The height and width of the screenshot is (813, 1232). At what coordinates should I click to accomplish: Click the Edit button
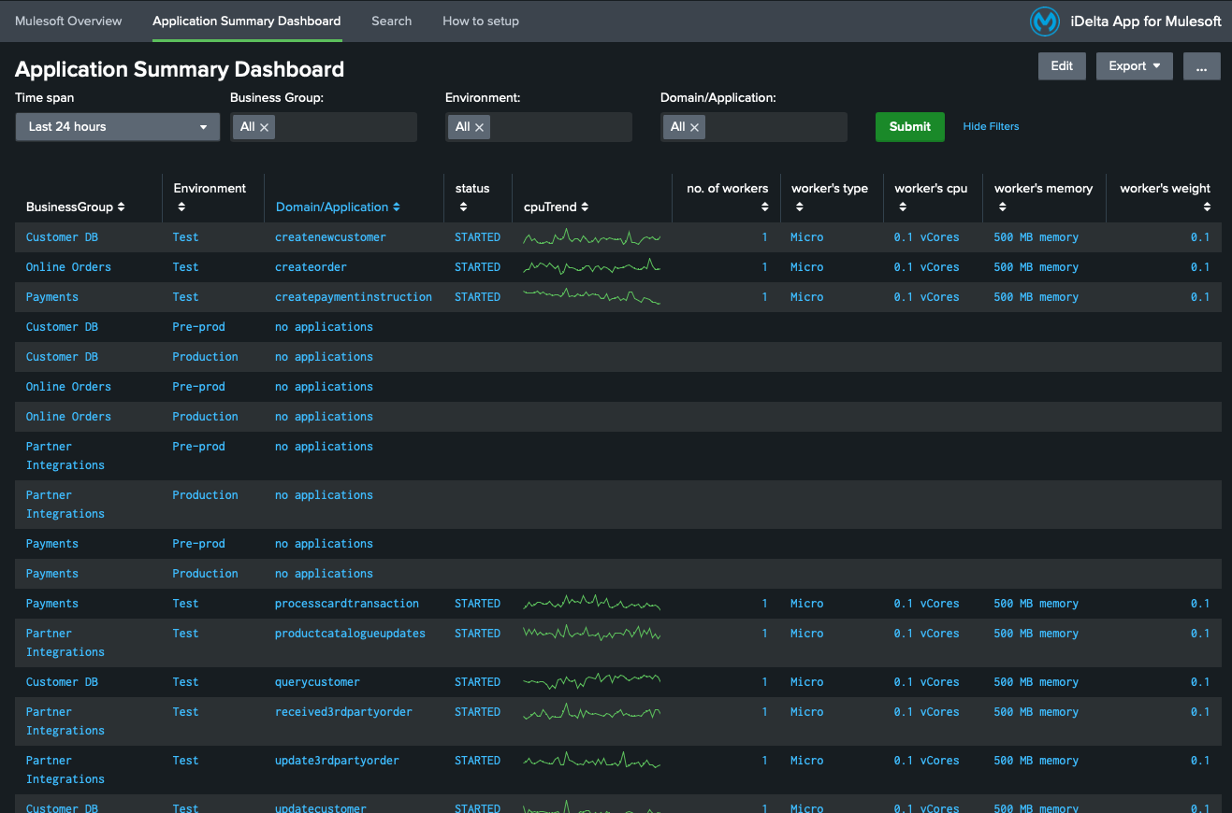click(1062, 66)
